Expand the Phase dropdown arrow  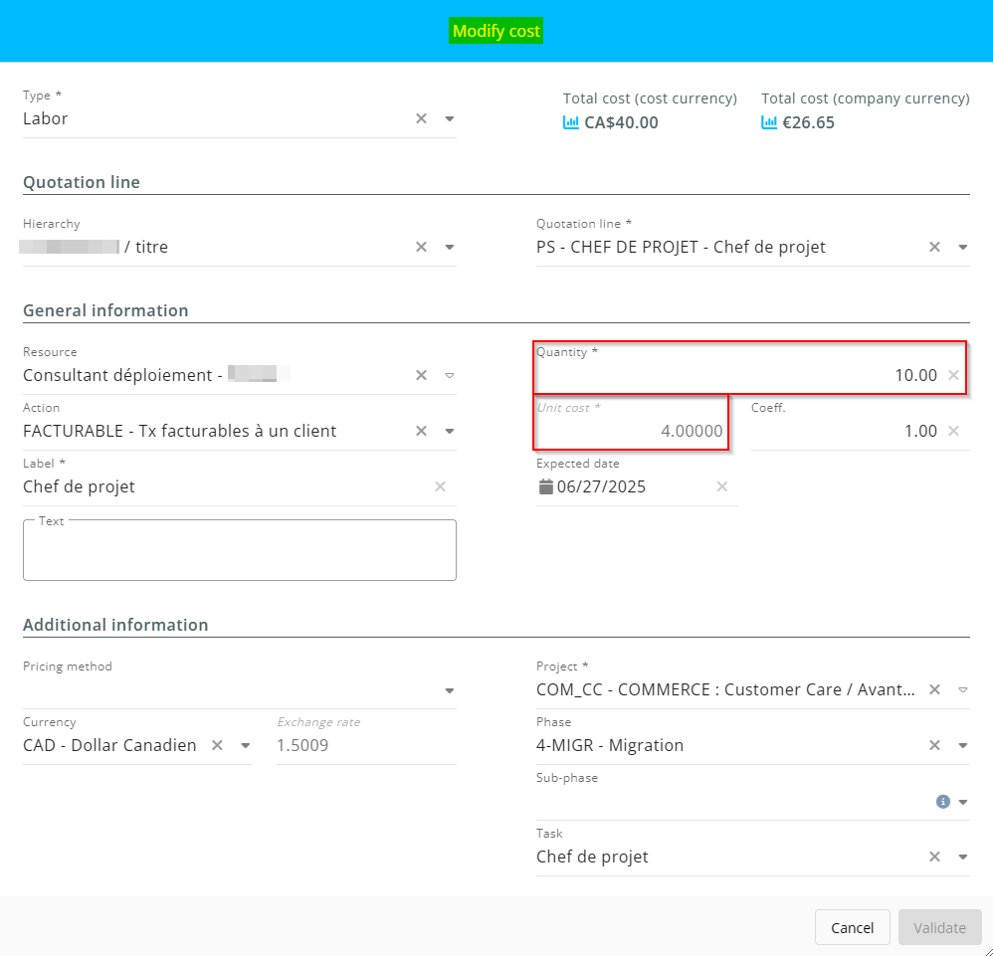pyautogui.click(x=962, y=745)
